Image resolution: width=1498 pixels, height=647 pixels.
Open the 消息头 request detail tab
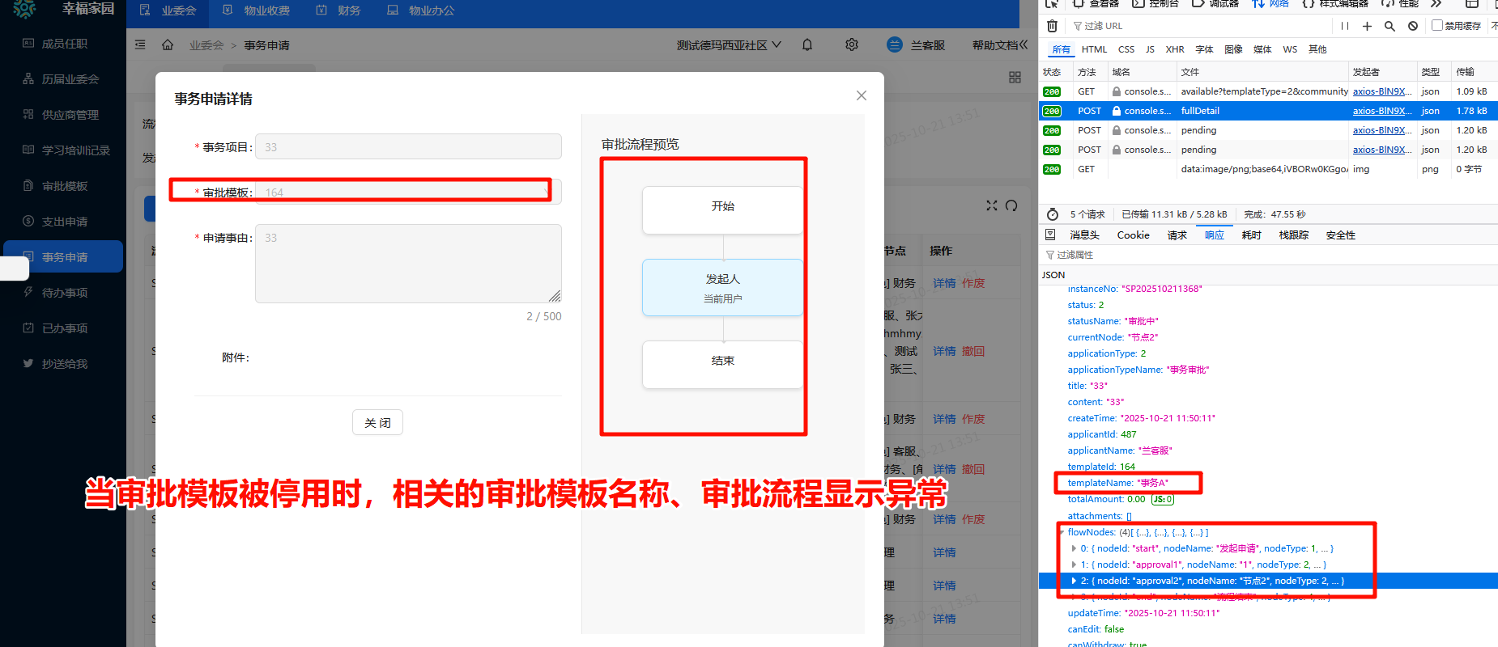click(1084, 235)
